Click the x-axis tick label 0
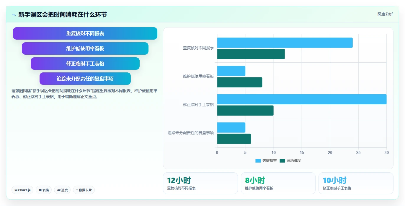The height and width of the screenshot is (206, 405). click(x=217, y=153)
